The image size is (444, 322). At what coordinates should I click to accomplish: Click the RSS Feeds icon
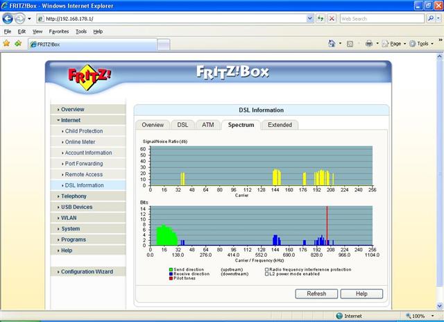pos(350,44)
